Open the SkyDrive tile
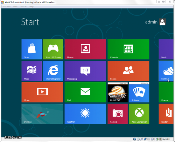This screenshot has height=142, width=175. pos(166,71)
